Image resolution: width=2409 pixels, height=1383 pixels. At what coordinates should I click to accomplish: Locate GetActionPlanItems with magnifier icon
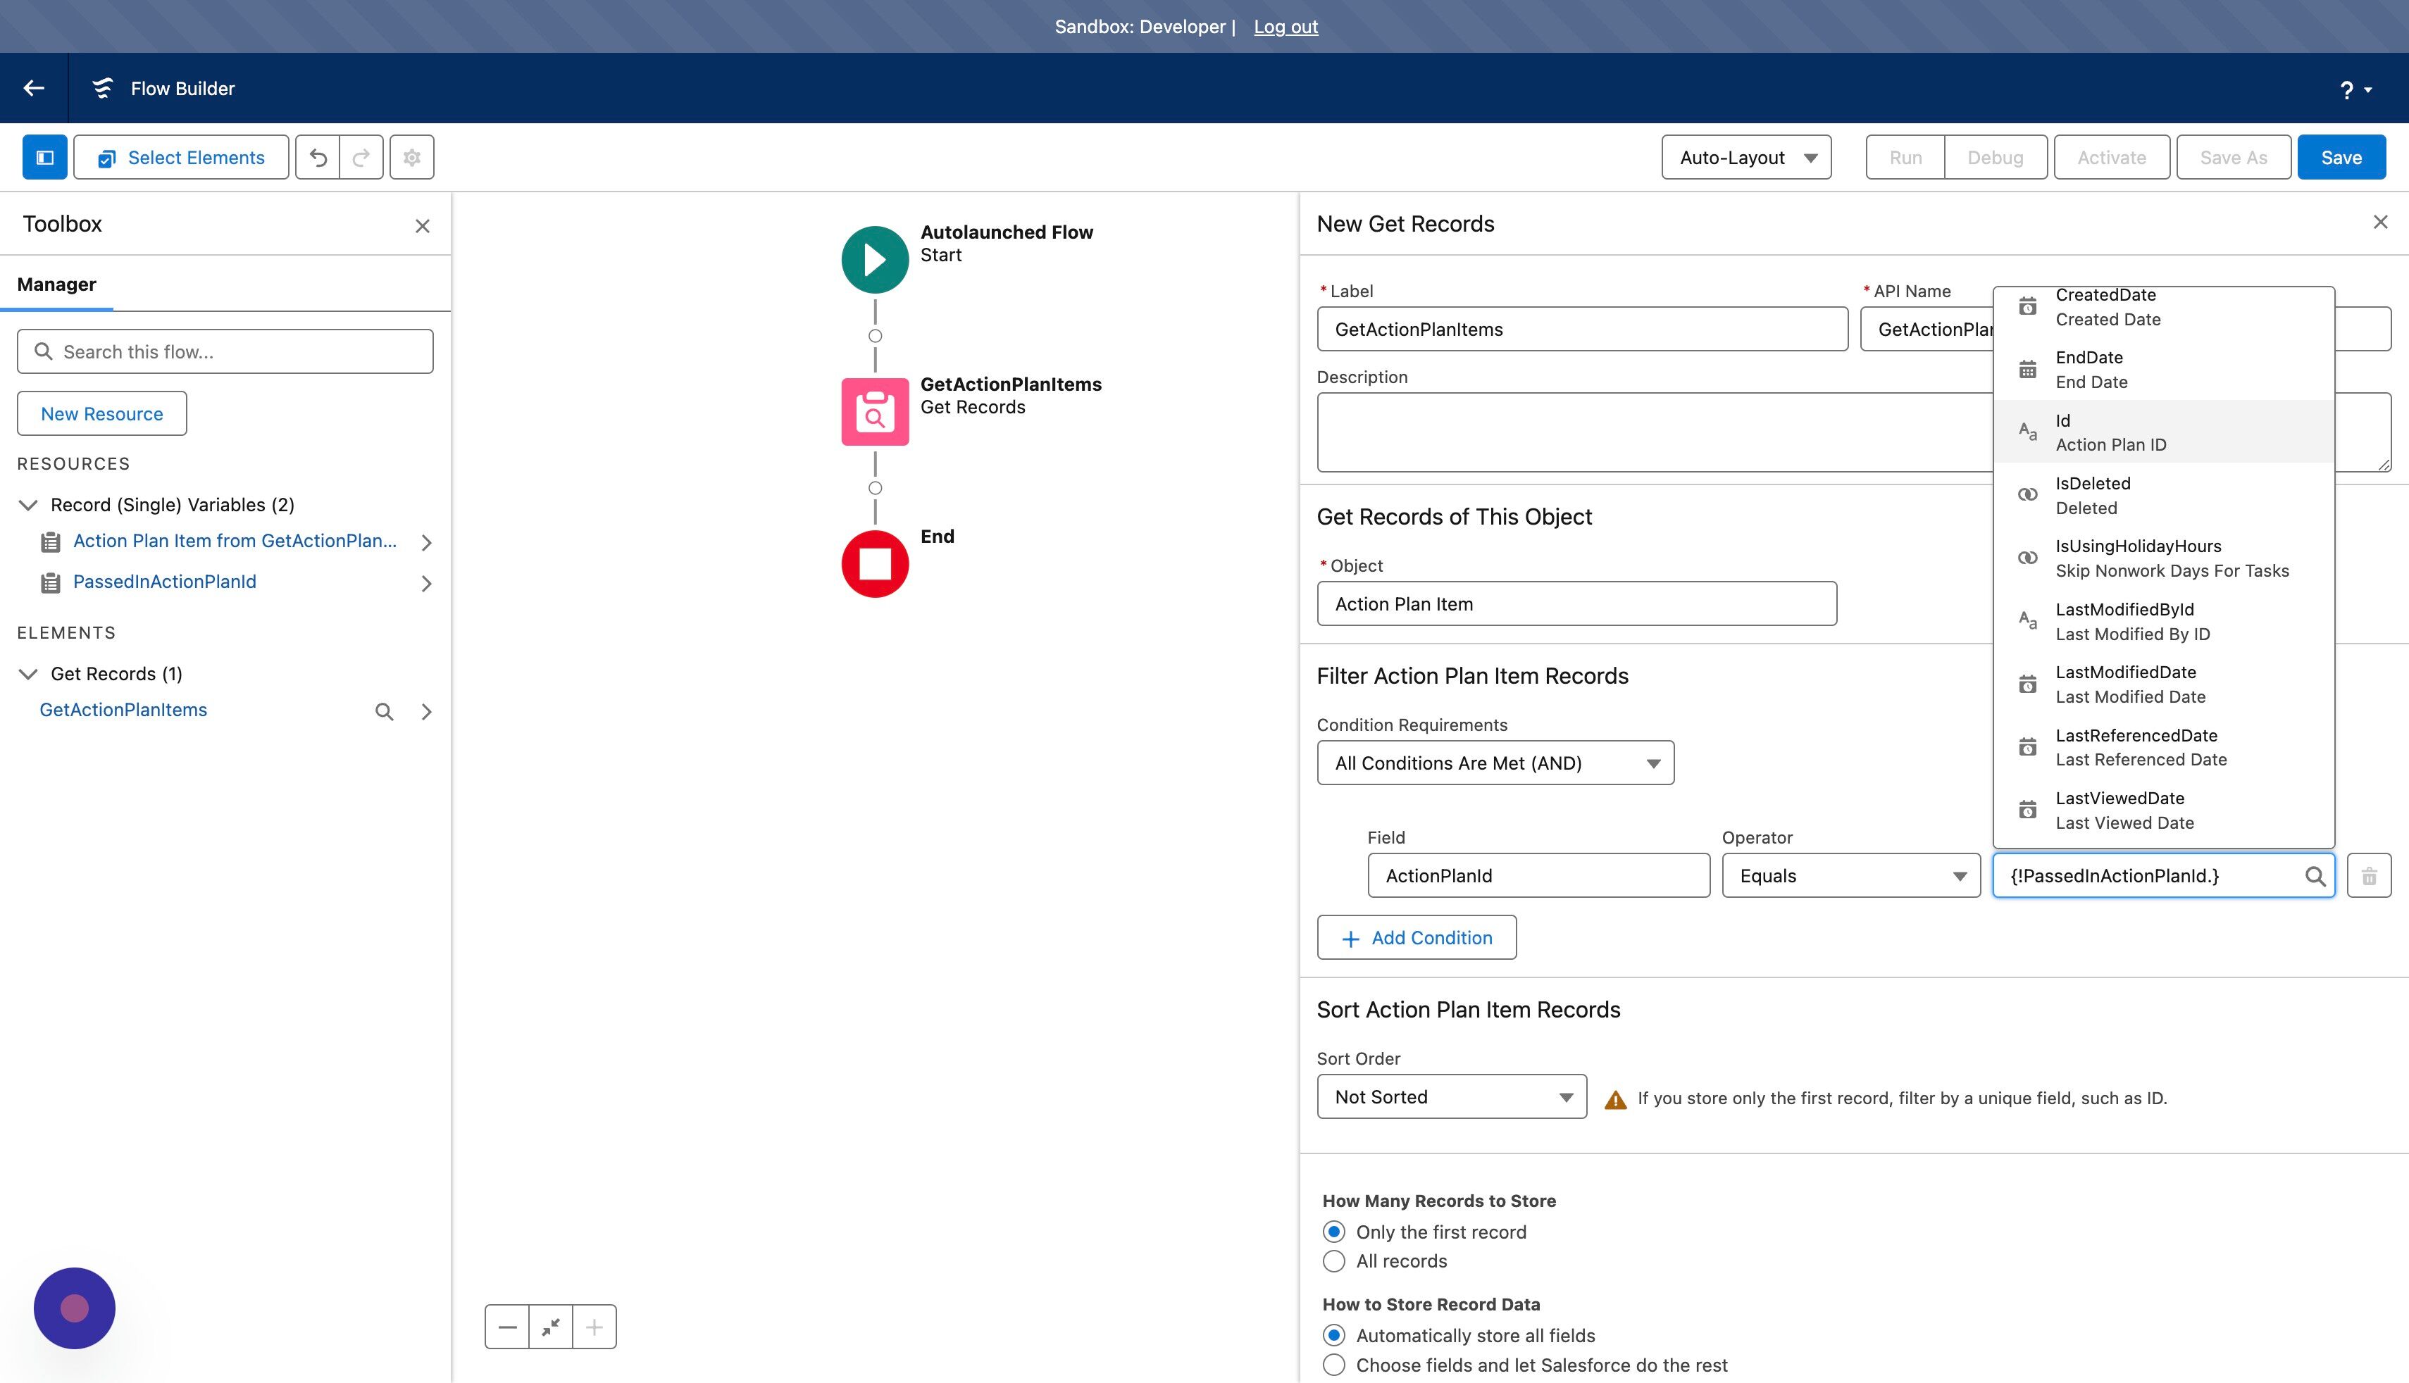coord(384,711)
